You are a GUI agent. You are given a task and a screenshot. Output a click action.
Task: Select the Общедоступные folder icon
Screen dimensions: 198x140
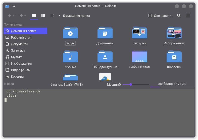point(105,56)
